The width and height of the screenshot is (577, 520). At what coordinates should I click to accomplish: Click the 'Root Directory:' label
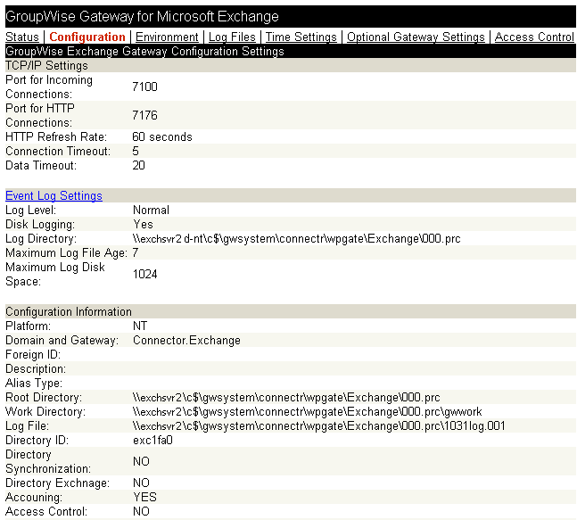[x=44, y=398]
